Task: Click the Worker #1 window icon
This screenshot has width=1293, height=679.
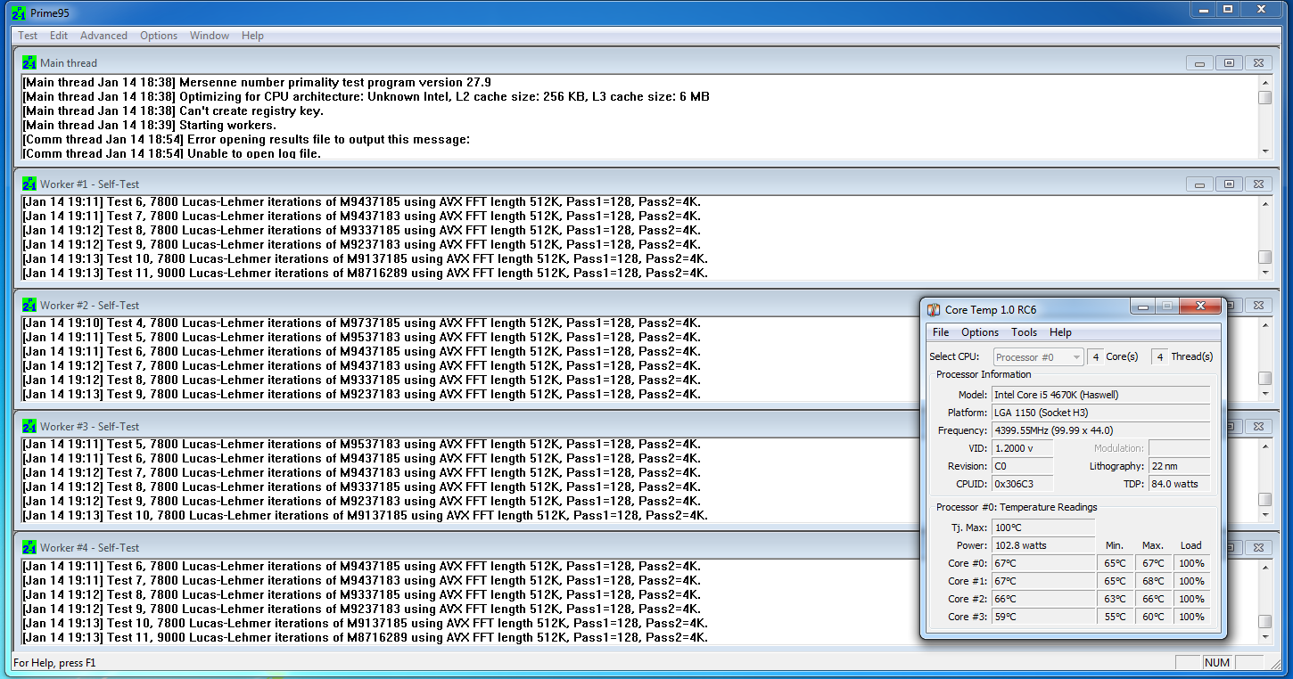Action: click(29, 184)
